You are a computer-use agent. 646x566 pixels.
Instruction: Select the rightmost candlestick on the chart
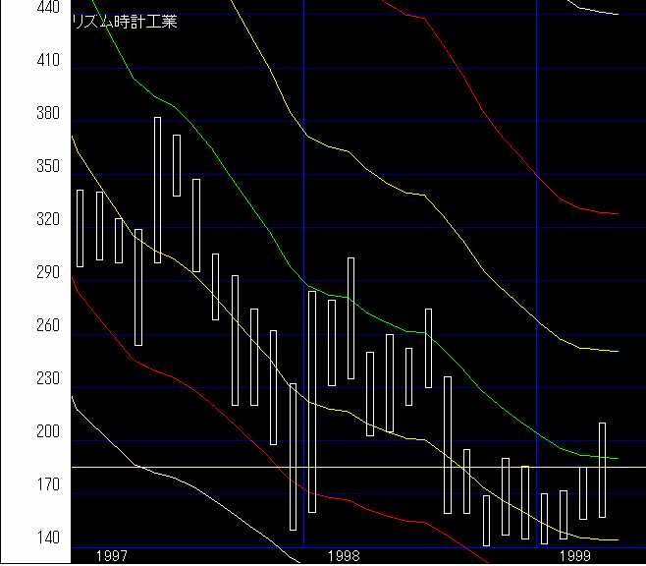tap(602, 470)
